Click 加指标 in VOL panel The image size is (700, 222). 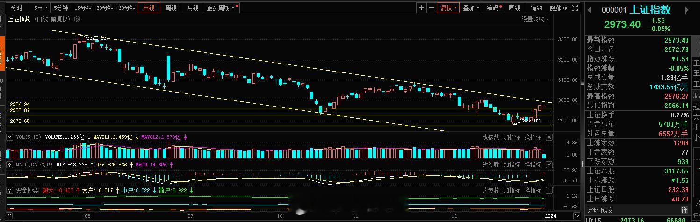[512, 137]
